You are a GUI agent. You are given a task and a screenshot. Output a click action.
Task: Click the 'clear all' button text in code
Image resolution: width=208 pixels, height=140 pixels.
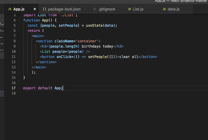coord(129,57)
